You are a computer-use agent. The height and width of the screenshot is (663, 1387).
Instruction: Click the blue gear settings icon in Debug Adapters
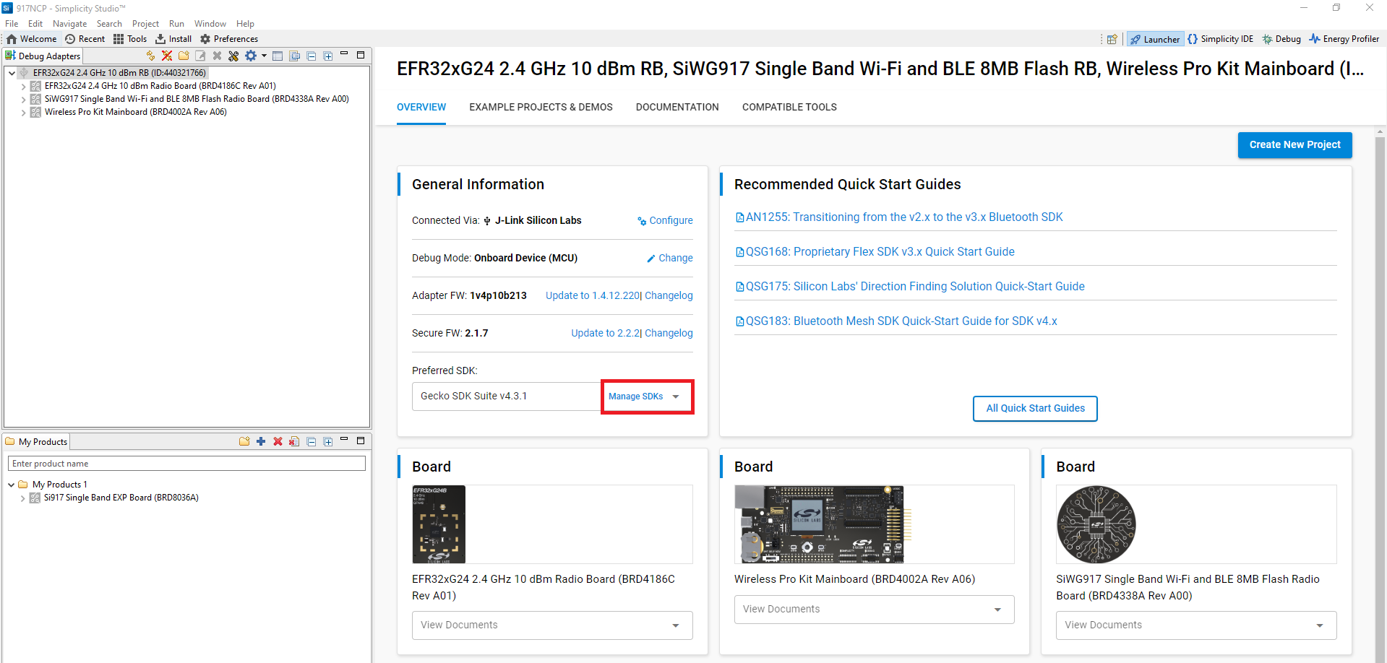coord(251,56)
